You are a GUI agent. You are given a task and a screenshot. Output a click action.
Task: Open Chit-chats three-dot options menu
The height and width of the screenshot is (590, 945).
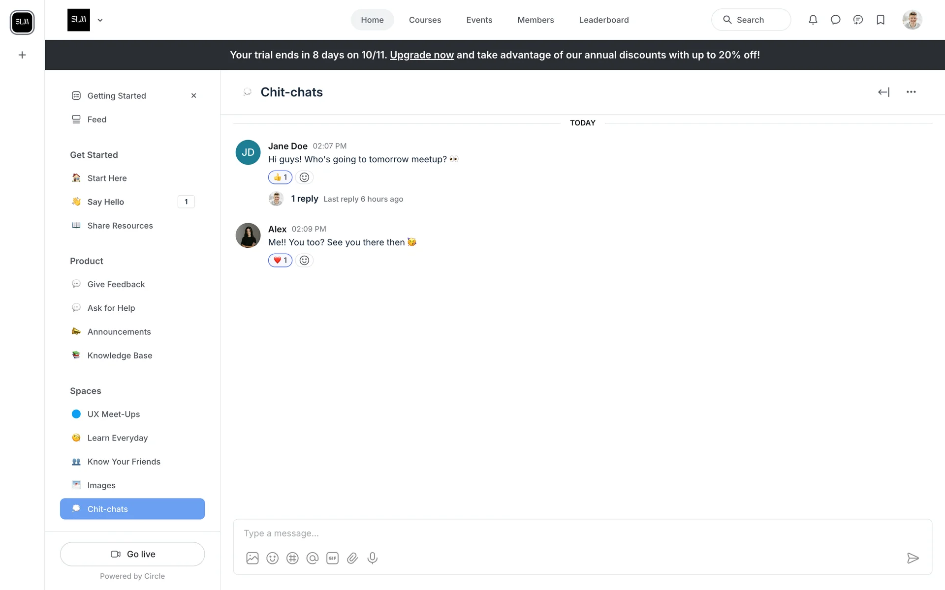click(911, 92)
